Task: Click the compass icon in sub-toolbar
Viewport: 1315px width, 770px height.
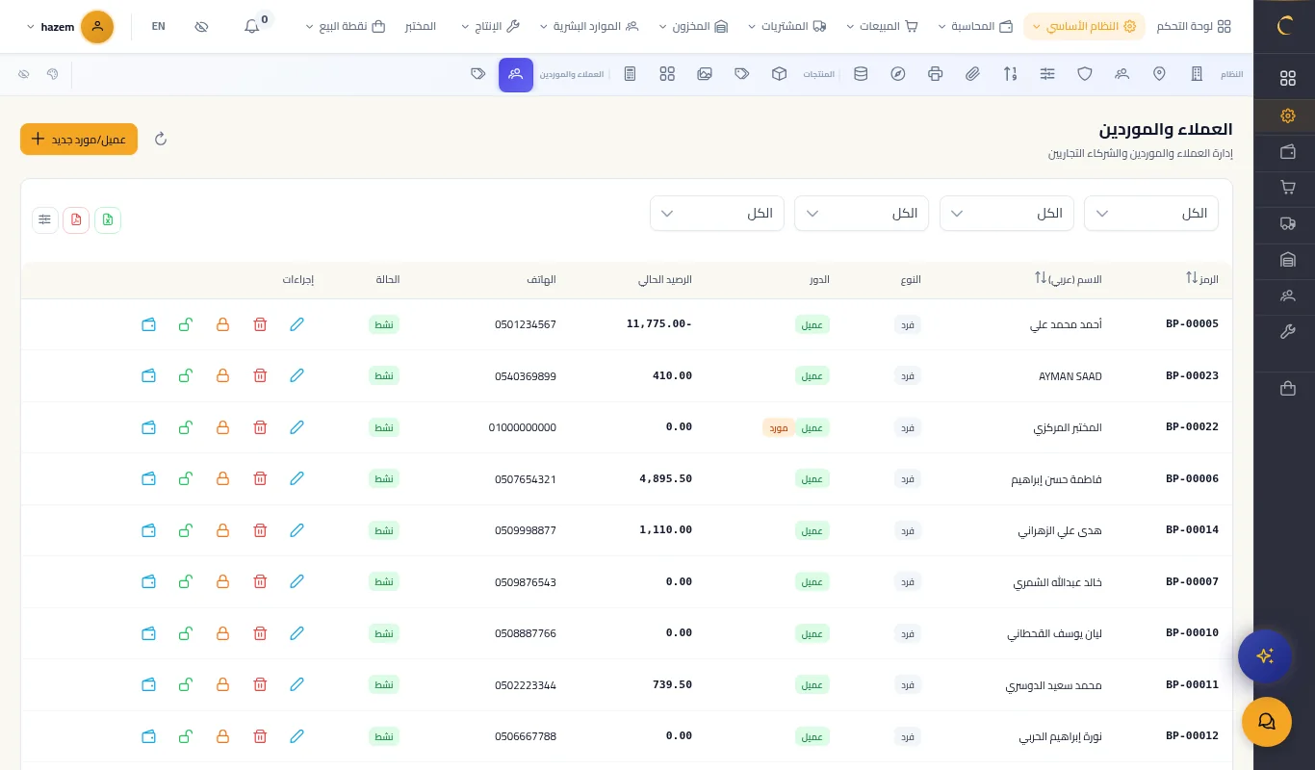Action: pos(898,74)
